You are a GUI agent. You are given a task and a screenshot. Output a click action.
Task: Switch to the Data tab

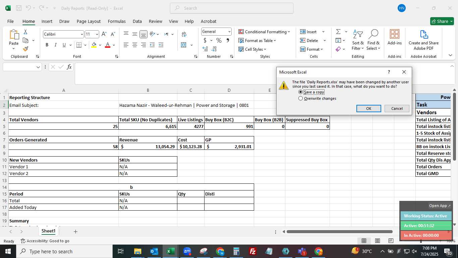[x=137, y=21]
